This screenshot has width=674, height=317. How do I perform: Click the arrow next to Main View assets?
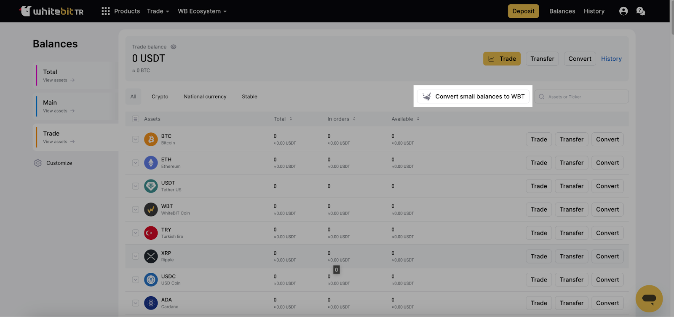[72, 111]
